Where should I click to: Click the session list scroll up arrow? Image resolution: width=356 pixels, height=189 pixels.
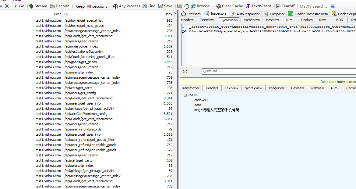click(174, 14)
